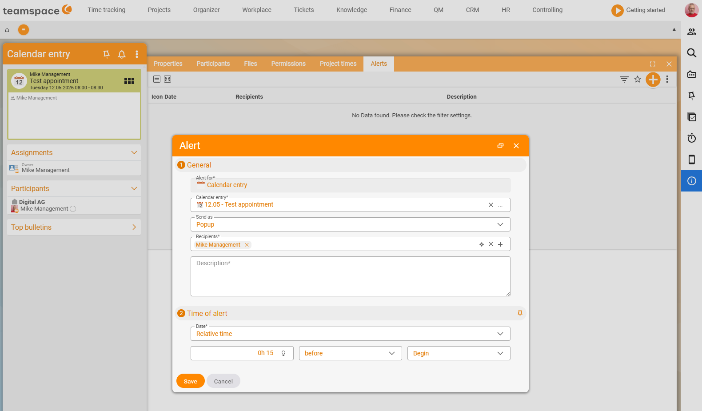Open mobile device icon in right sidebar

[x=692, y=160]
